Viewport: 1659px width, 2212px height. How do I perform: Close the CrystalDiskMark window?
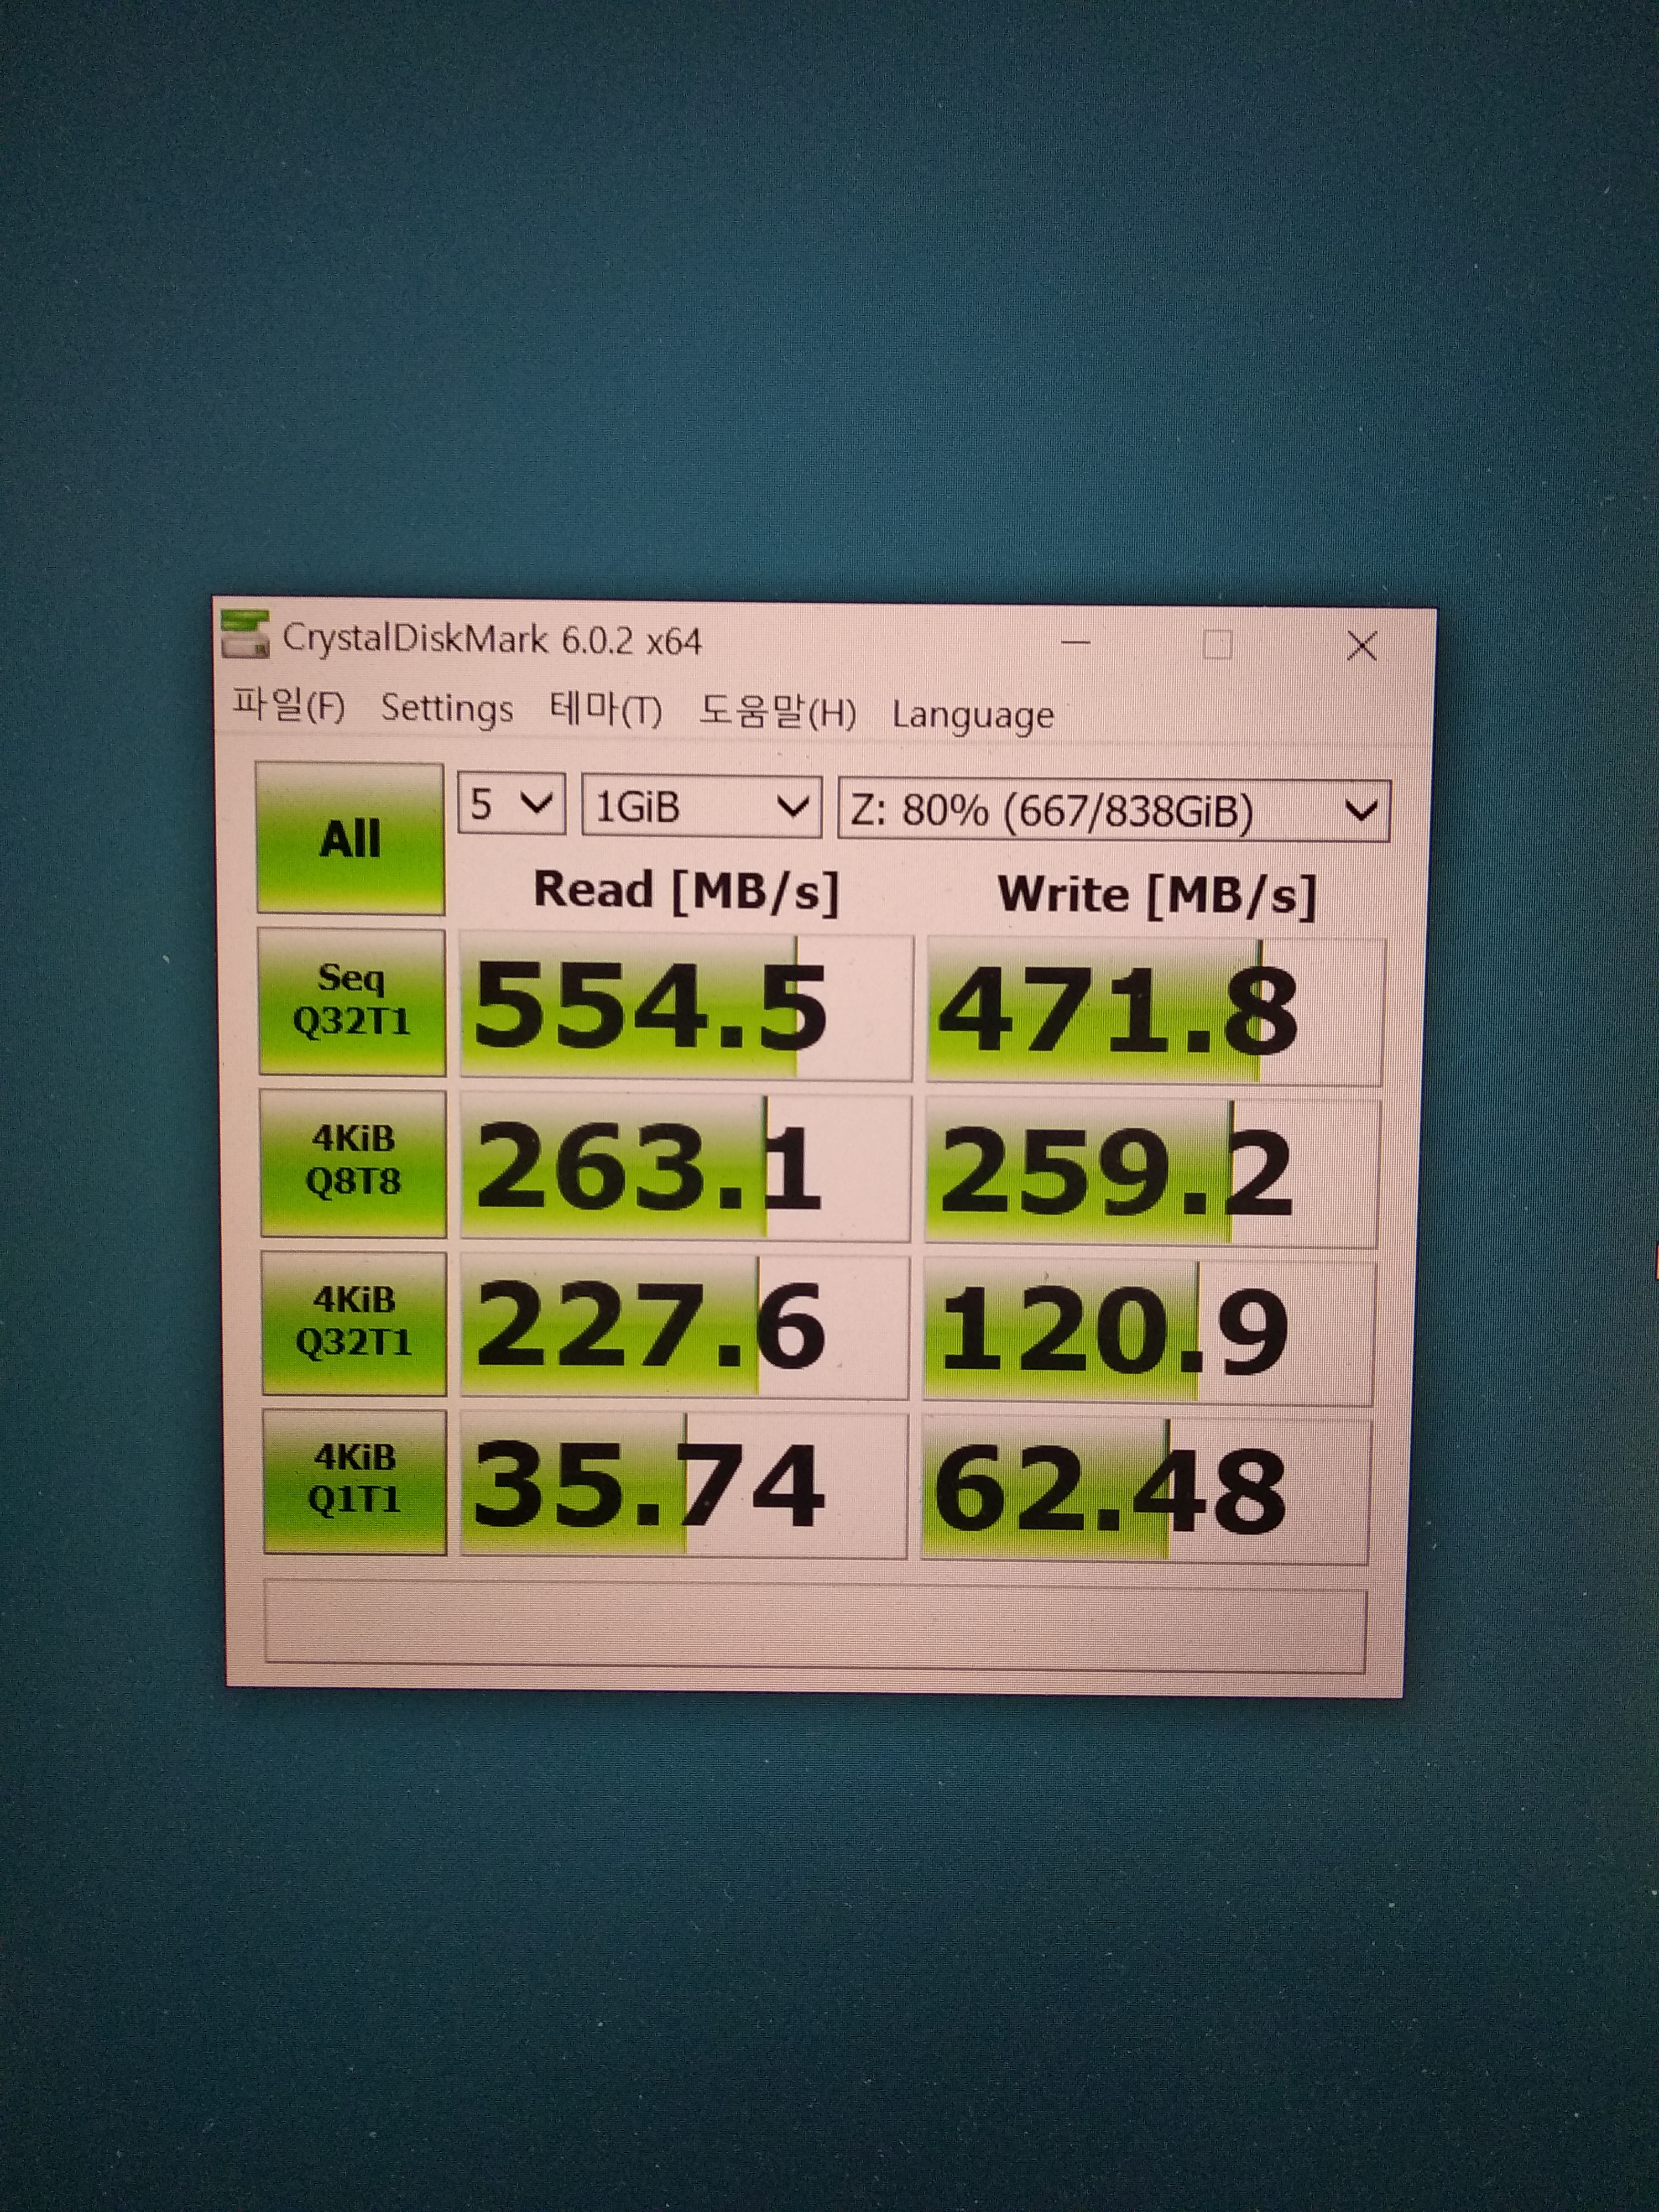(x=1362, y=646)
